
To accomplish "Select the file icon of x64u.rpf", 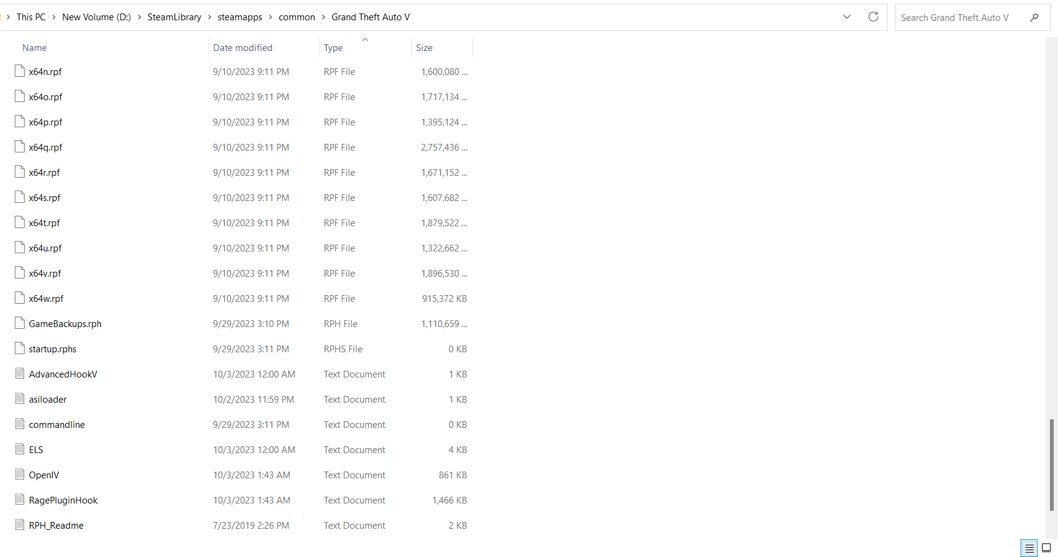I will pyautogui.click(x=20, y=248).
